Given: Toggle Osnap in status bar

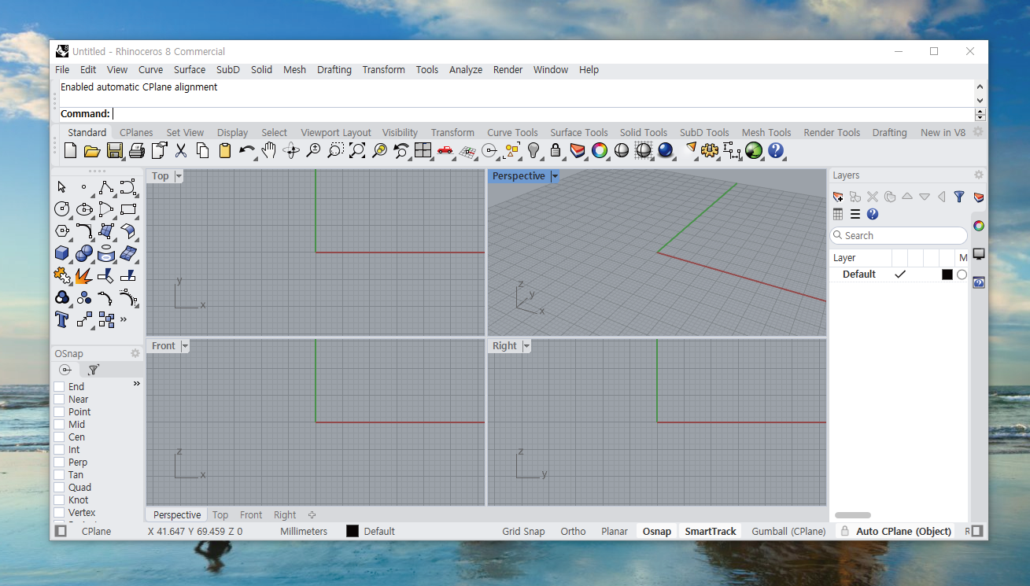Looking at the screenshot, I should coord(657,532).
